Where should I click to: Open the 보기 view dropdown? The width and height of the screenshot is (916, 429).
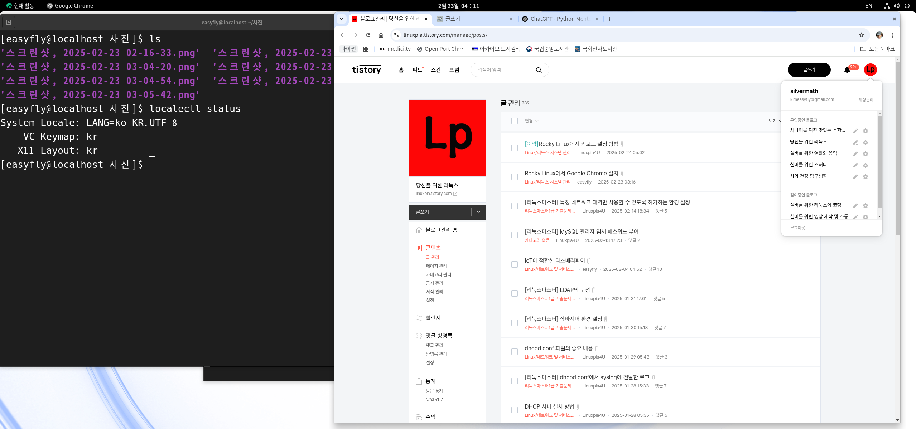tap(775, 121)
